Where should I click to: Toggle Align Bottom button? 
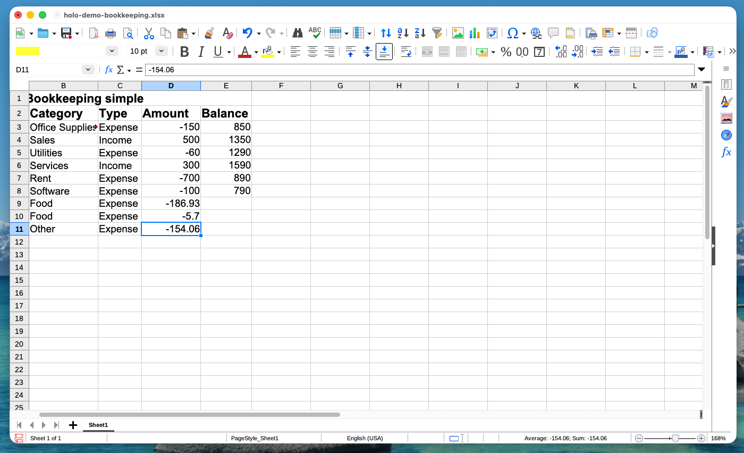click(384, 52)
